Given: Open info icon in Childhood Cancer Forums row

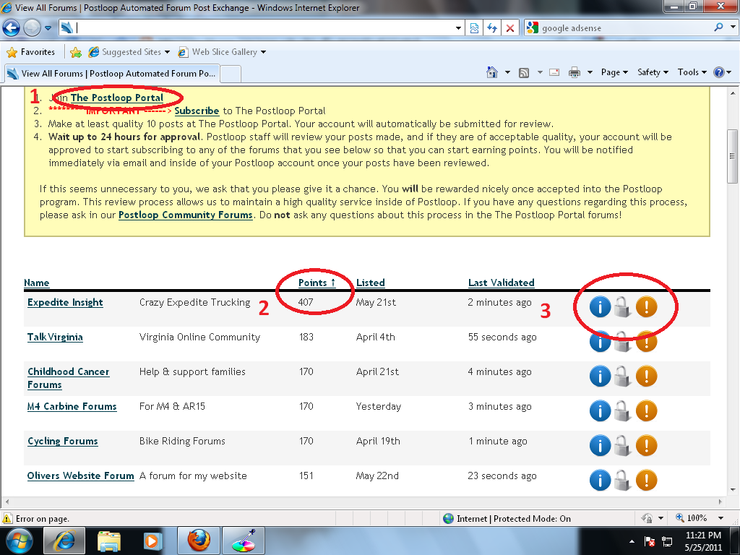Looking at the screenshot, I should (x=600, y=377).
